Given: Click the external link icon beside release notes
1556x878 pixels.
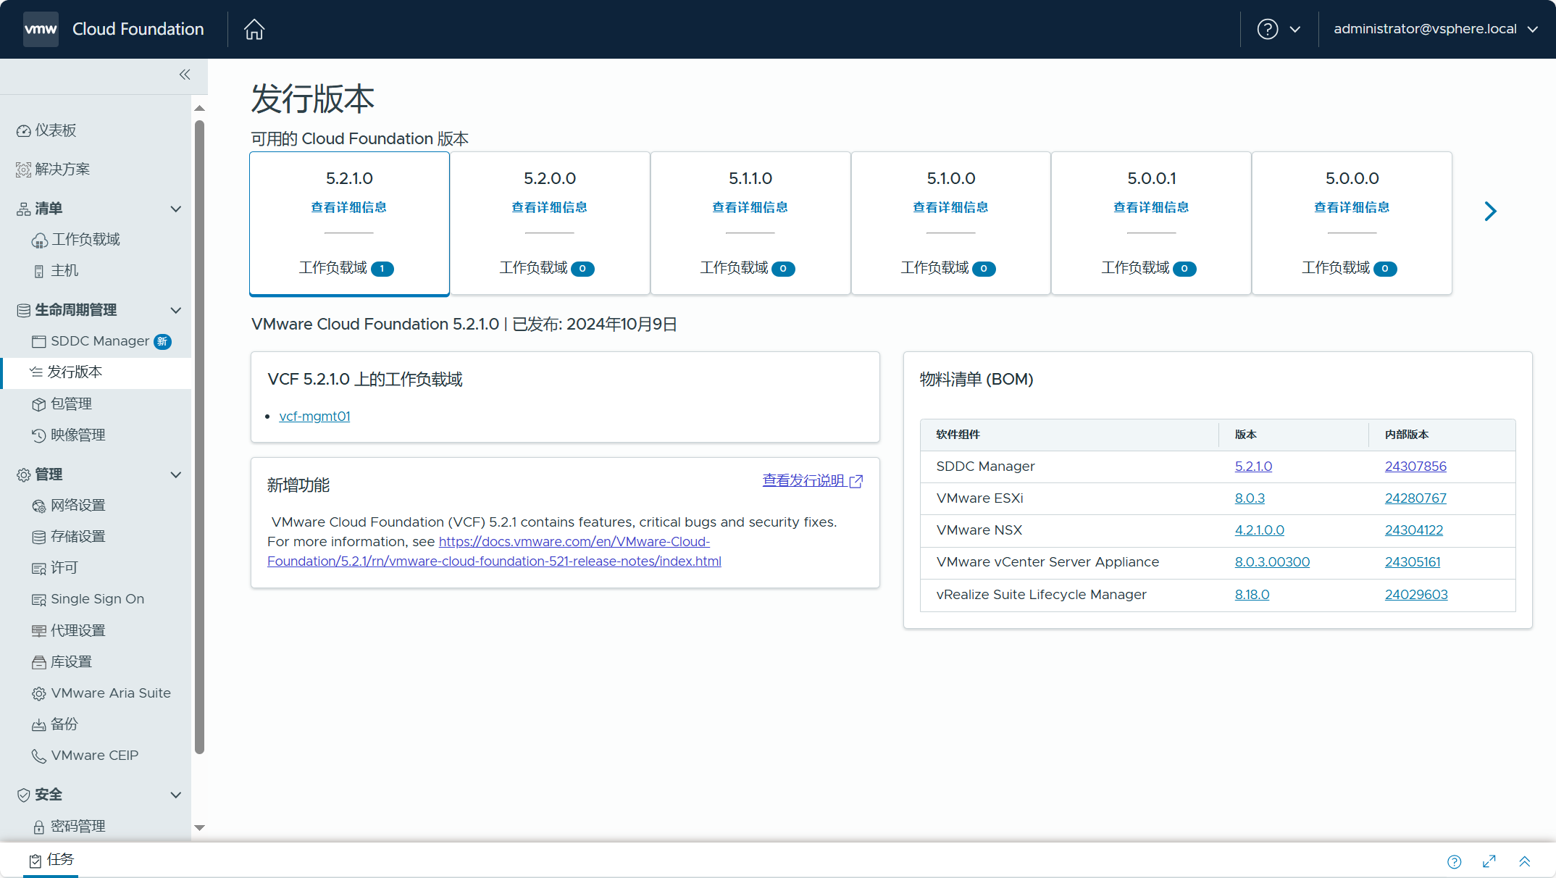Looking at the screenshot, I should 856,481.
